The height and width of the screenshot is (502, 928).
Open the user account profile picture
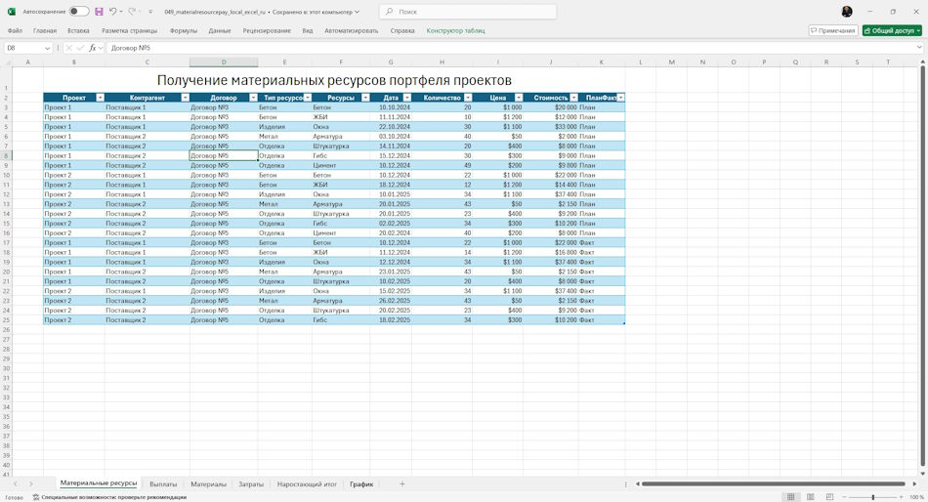click(847, 12)
